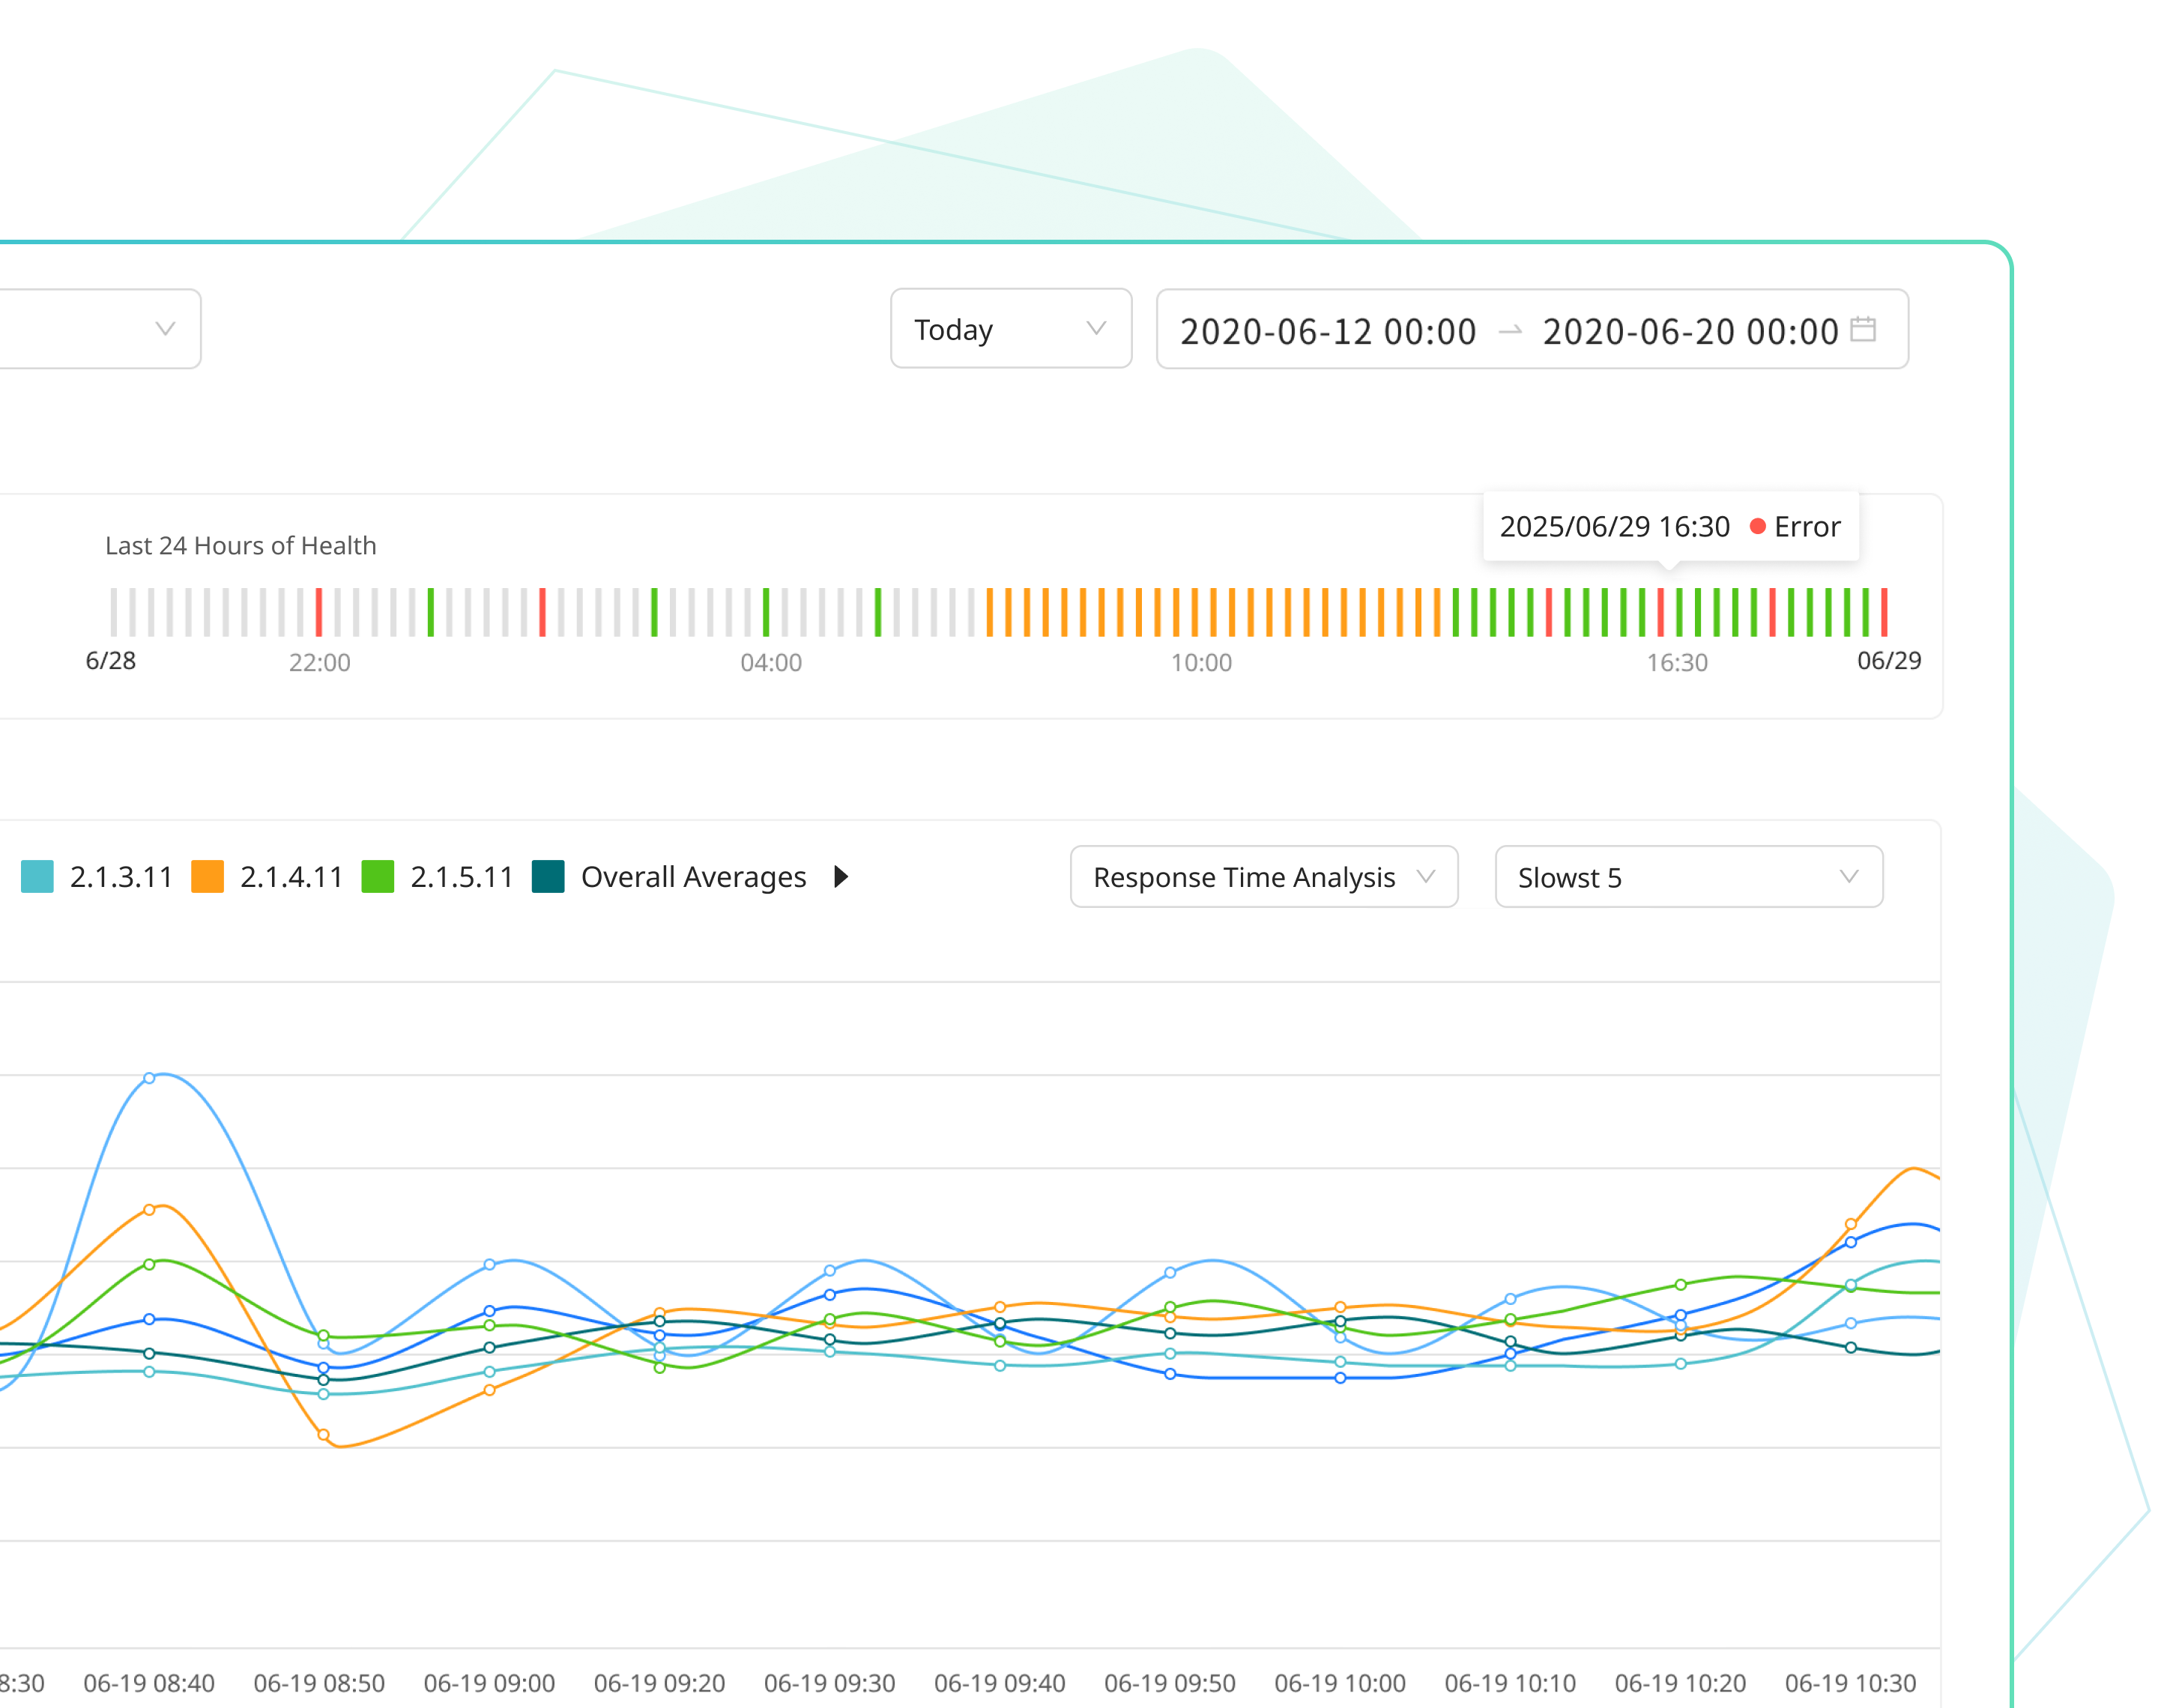Click the last red health bar near 06/29

pyautogui.click(x=1884, y=612)
